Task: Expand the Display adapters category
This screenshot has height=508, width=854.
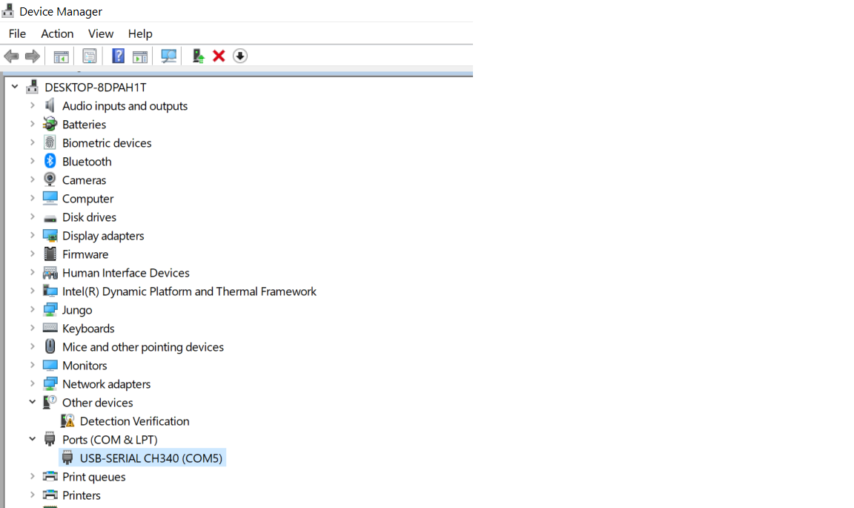Action: click(x=32, y=235)
